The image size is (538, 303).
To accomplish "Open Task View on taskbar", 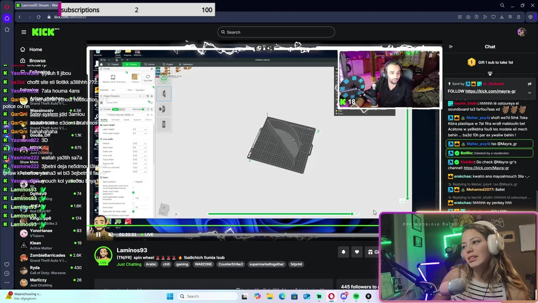I will point(245,296).
